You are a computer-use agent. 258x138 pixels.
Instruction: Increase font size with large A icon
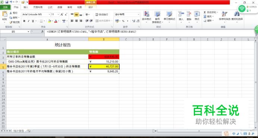(x=62, y=14)
